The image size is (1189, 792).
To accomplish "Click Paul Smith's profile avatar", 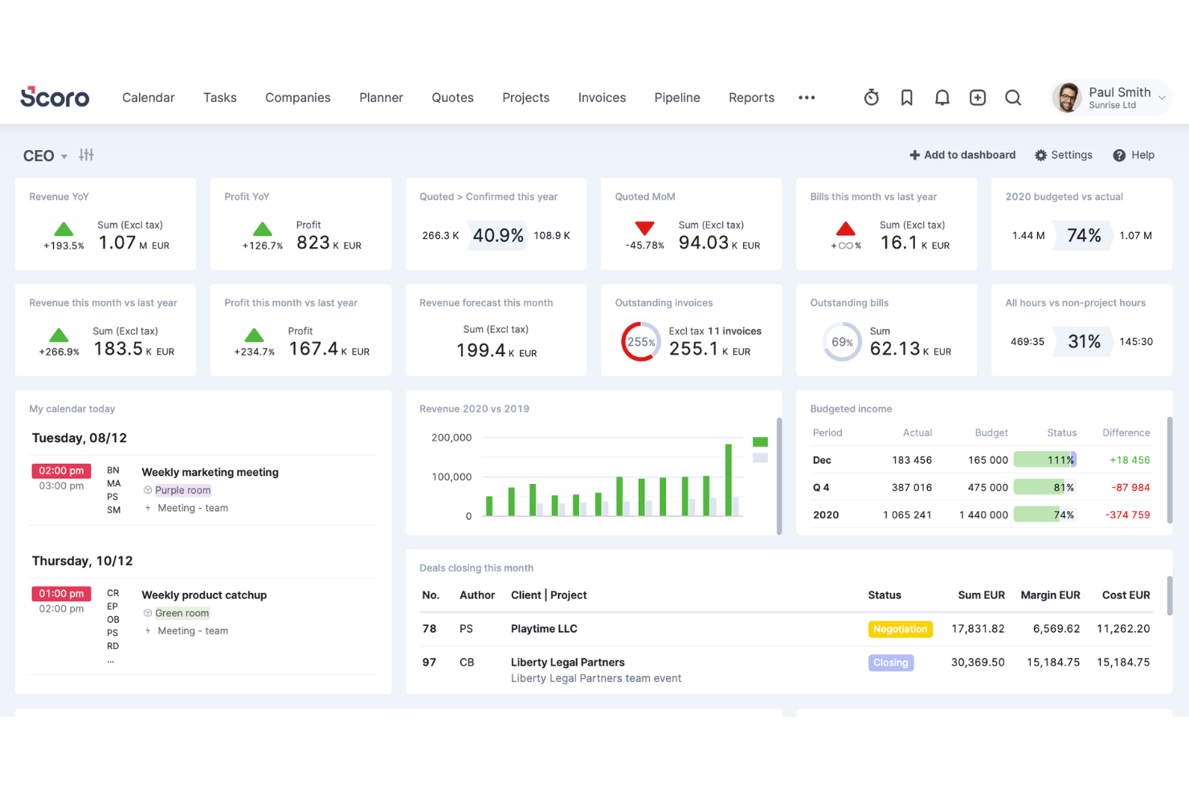I will (1068, 97).
